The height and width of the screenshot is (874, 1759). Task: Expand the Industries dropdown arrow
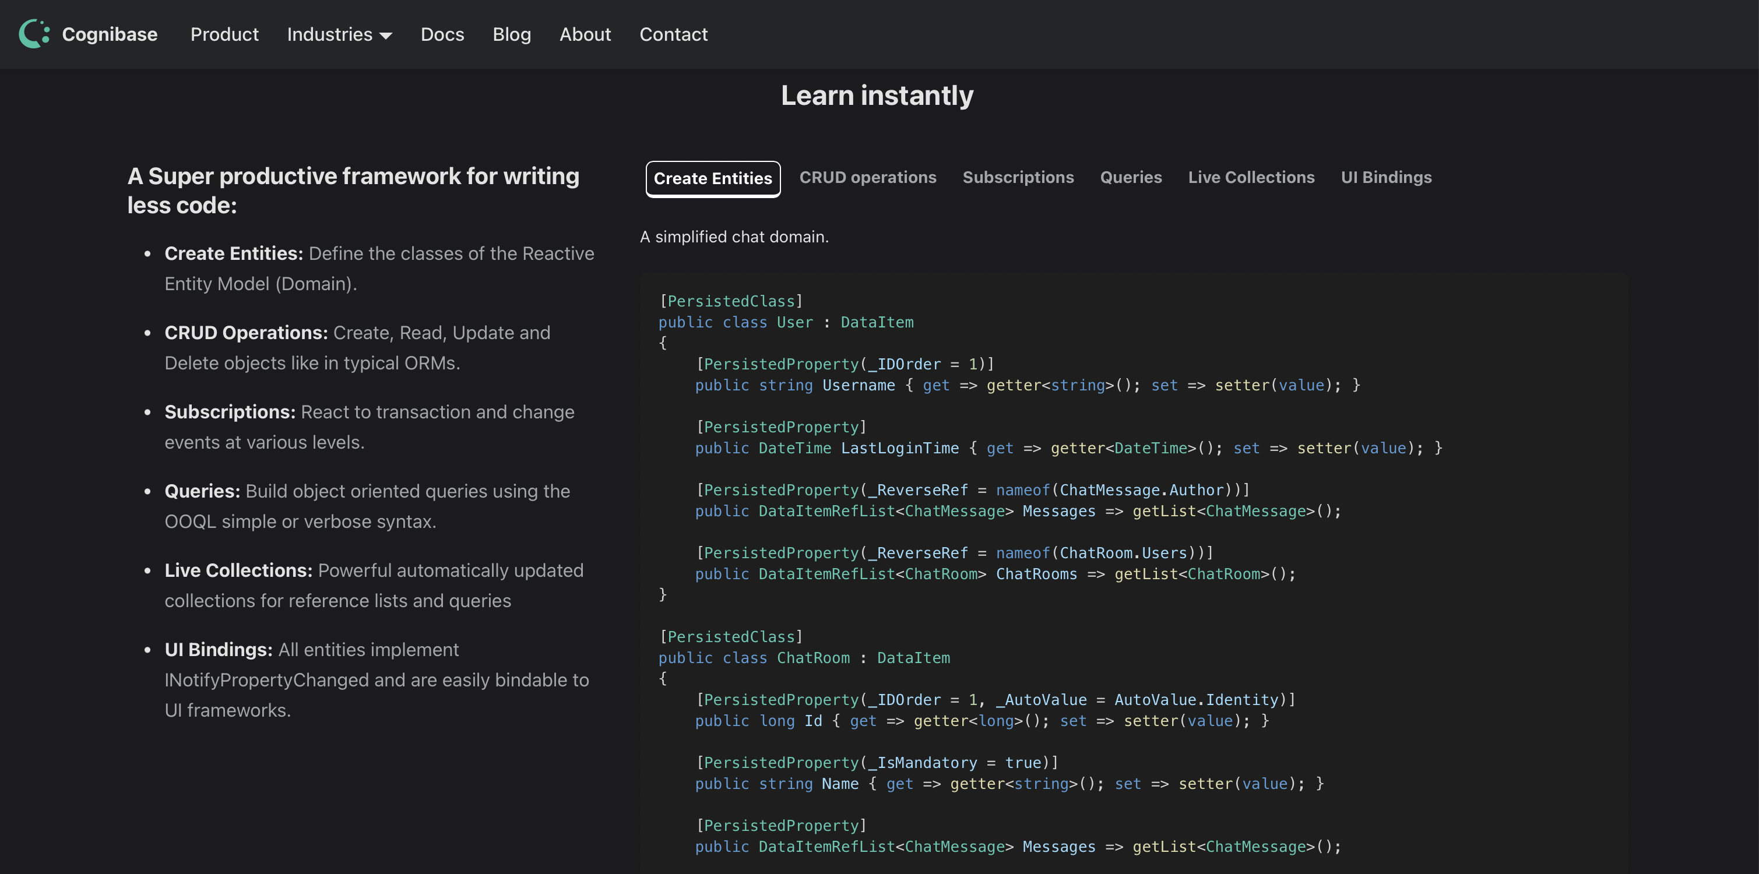tap(386, 36)
